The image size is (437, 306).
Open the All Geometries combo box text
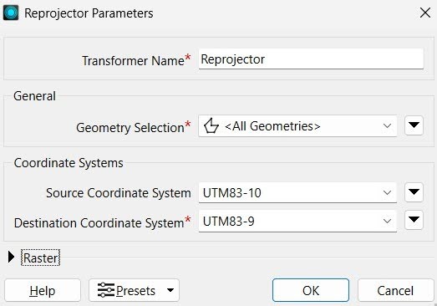(x=272, y=126)
